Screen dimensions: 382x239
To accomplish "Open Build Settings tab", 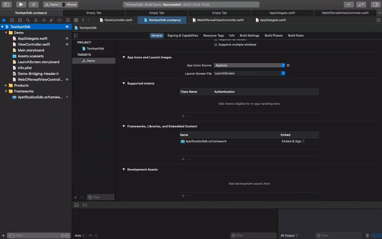I will 250,35.
